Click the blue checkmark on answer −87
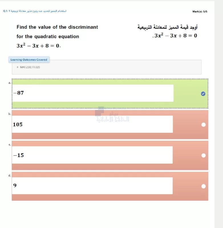The width and height of the screenshot is (223, 228). 203,94
